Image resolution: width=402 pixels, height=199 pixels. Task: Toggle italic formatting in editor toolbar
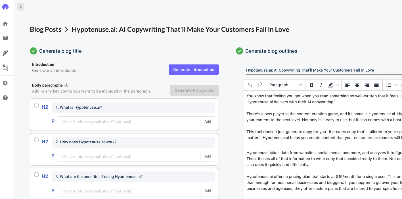pos(321,85)
